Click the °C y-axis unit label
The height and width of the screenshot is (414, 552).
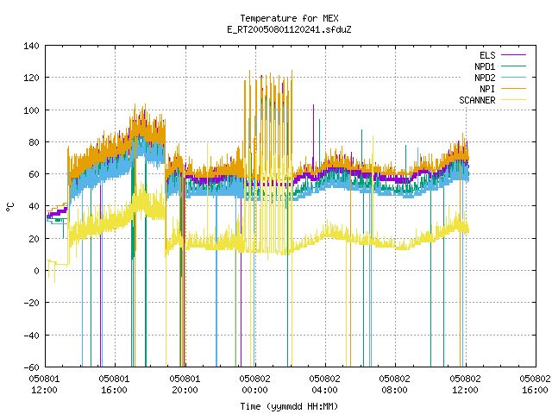[10, 207]
